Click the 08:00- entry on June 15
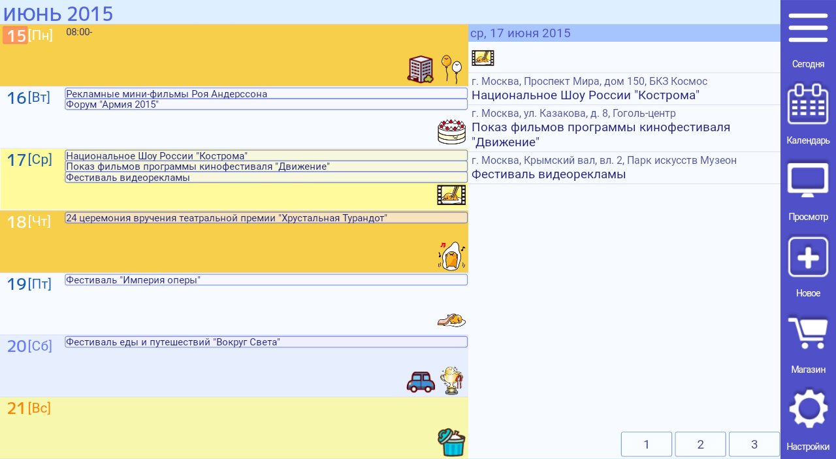This screenshot has height=459, width=836. tap(79, 31)
